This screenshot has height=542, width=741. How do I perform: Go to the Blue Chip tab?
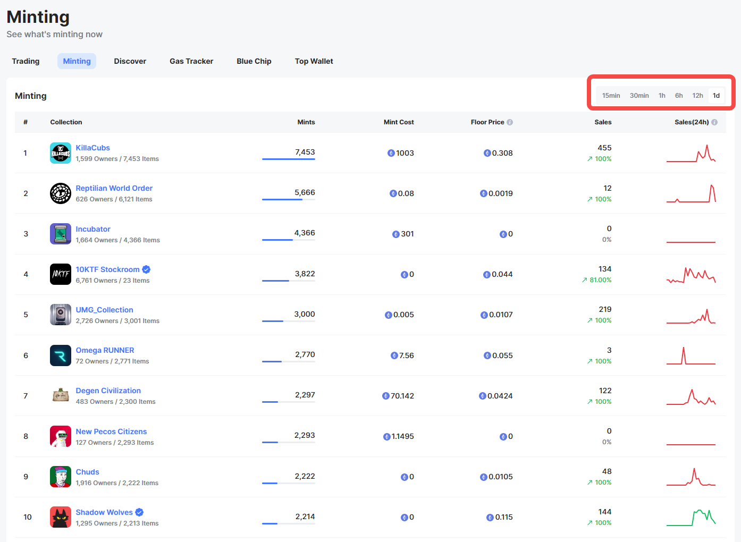tap(254, 61)
